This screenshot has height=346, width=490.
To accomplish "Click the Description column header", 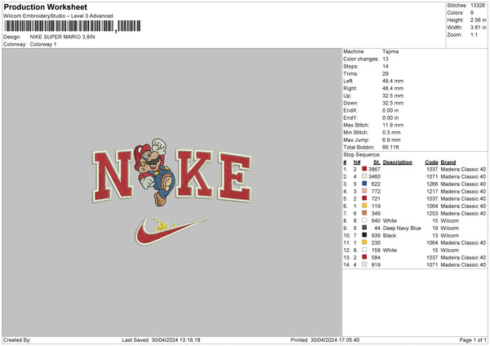I will 398,162.
